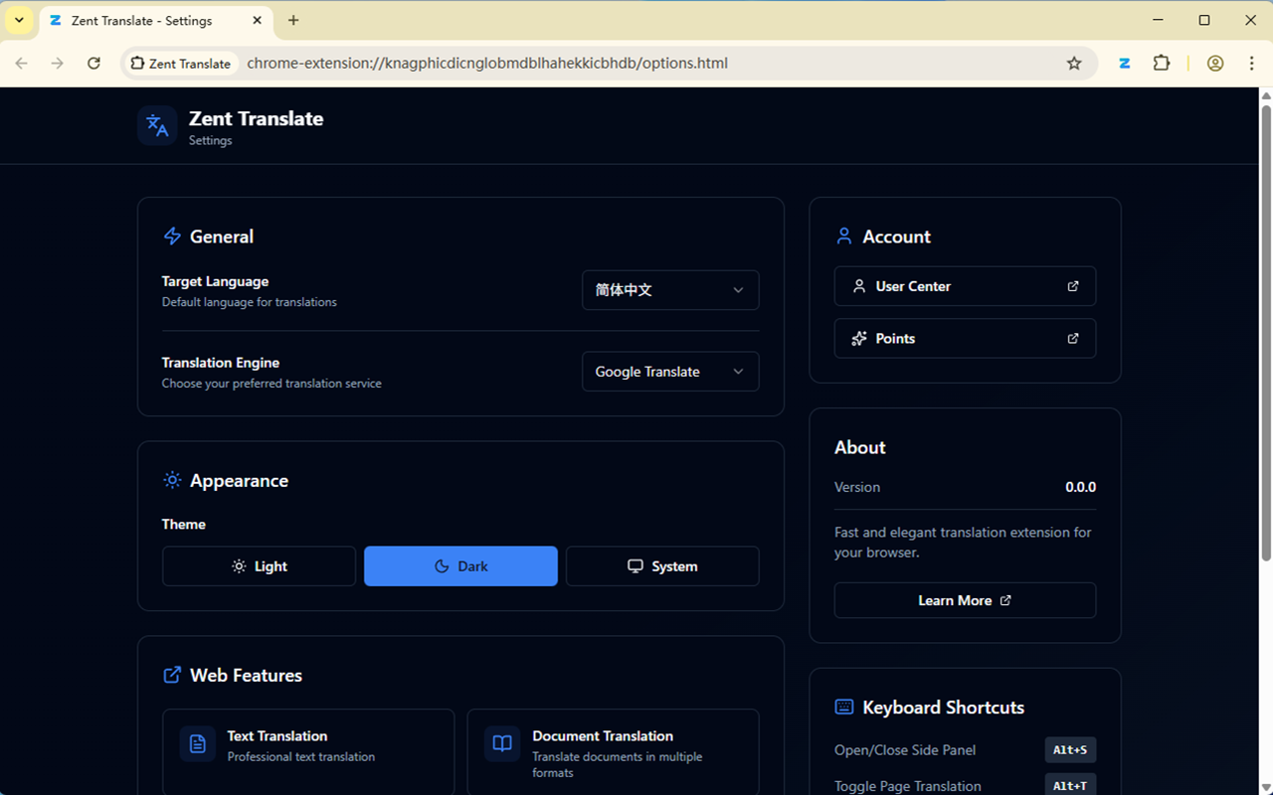Choose the System theme option

[662, 565]
